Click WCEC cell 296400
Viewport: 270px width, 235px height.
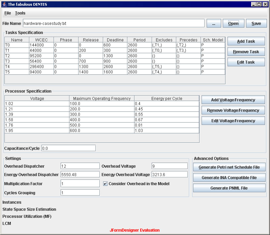[41, 66]
